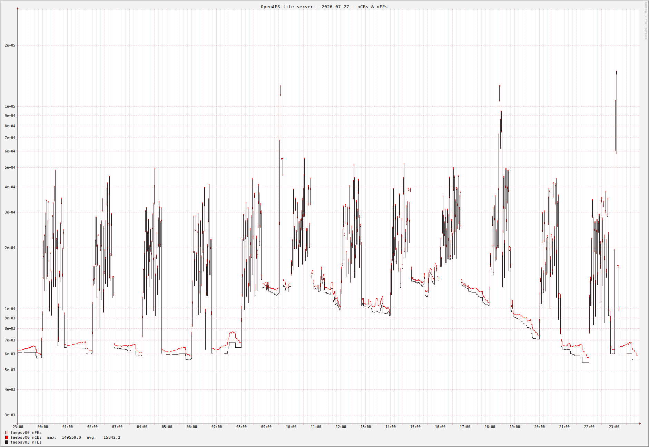Click the 19:00 time axis label
This screenshot has height=447, width=649.
(515, 427)
